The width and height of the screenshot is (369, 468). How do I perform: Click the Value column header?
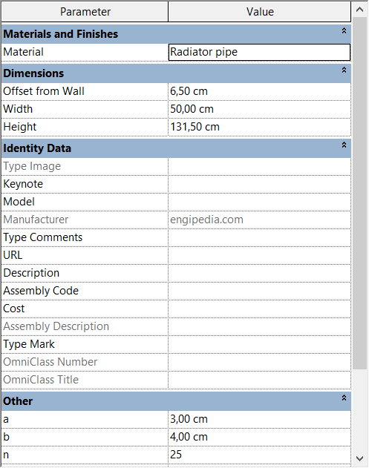pyautogui.click(x=260, y=12)
